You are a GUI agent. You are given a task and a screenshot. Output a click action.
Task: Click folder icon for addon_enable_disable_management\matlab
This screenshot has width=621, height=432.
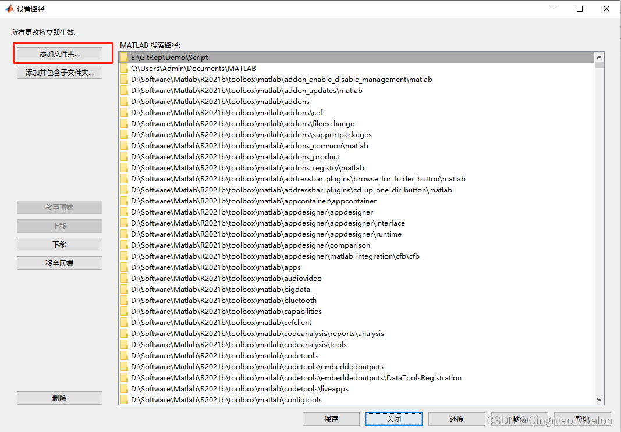point(125,80)
